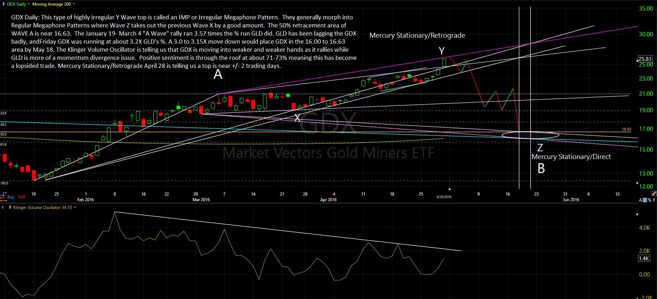This screenshot has width=657, height=299.
Task: Click the arrow marker beside price 25.83
Action: 637,61
